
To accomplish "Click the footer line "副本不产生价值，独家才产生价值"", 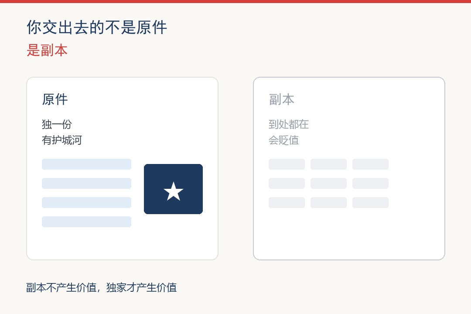I will click(x=102, y=287).
